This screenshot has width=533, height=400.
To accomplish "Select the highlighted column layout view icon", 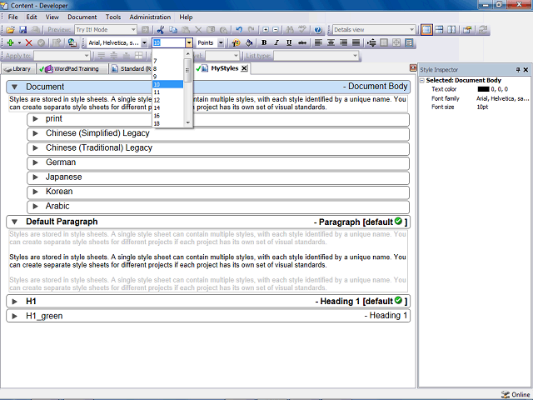I will click(x=426, y=30).
